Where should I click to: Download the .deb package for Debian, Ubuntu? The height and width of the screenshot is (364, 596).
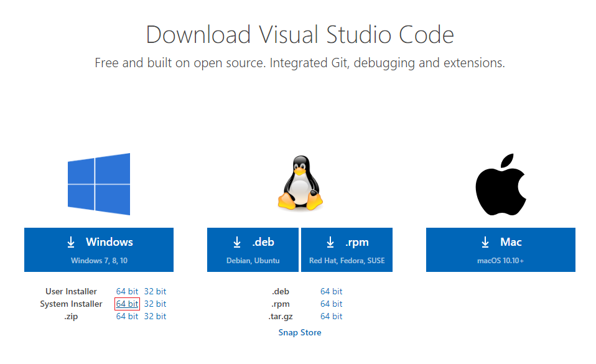[x=253, y=250]
